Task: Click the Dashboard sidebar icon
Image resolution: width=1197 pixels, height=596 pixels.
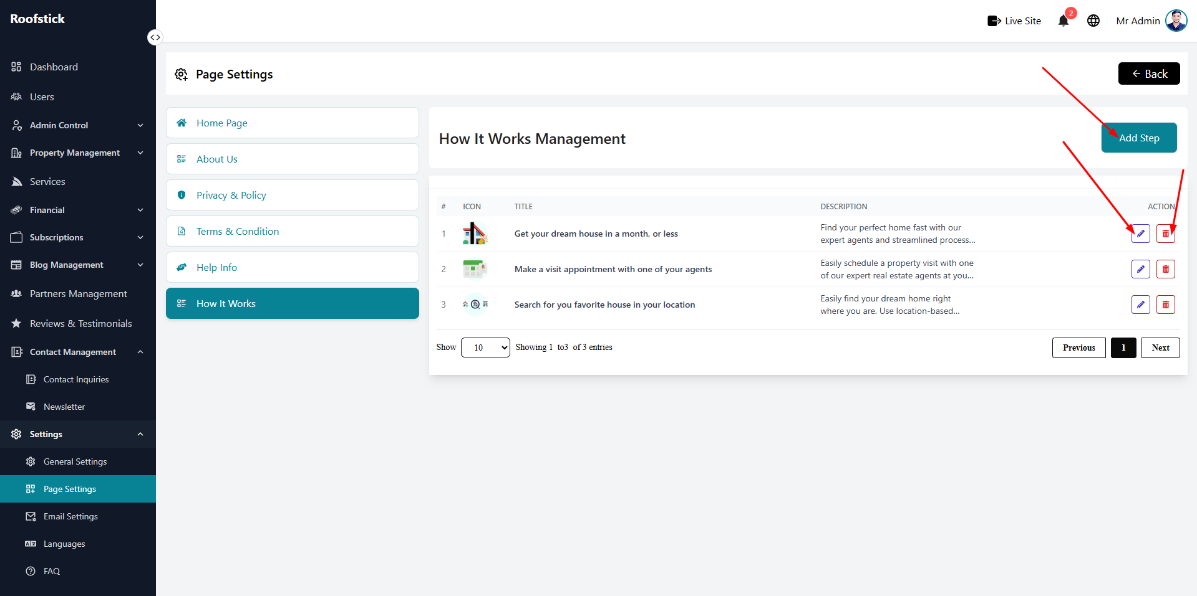Action: pos(16,67)
